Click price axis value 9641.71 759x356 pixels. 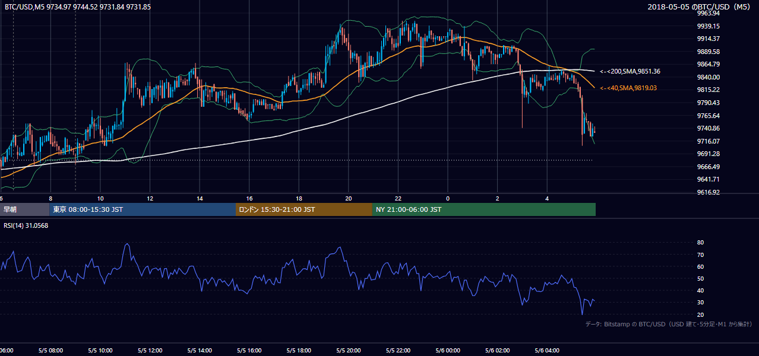[x=708, y=179]
